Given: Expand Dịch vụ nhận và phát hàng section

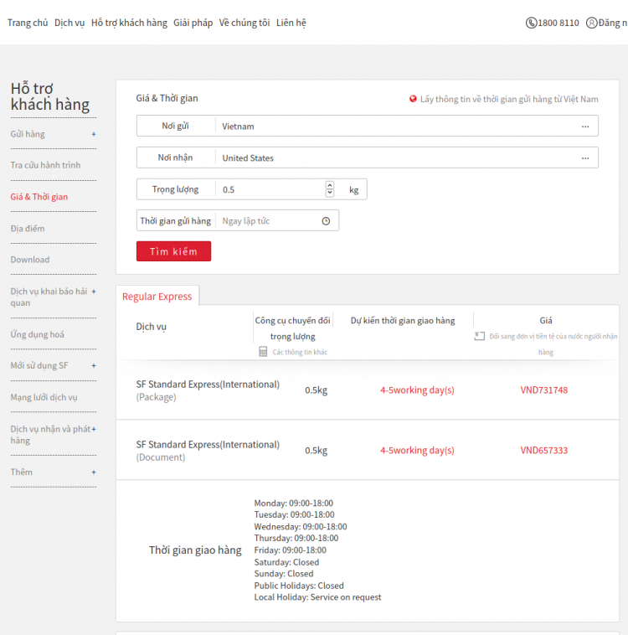Looking at the screenshot, I should point(94,429).
